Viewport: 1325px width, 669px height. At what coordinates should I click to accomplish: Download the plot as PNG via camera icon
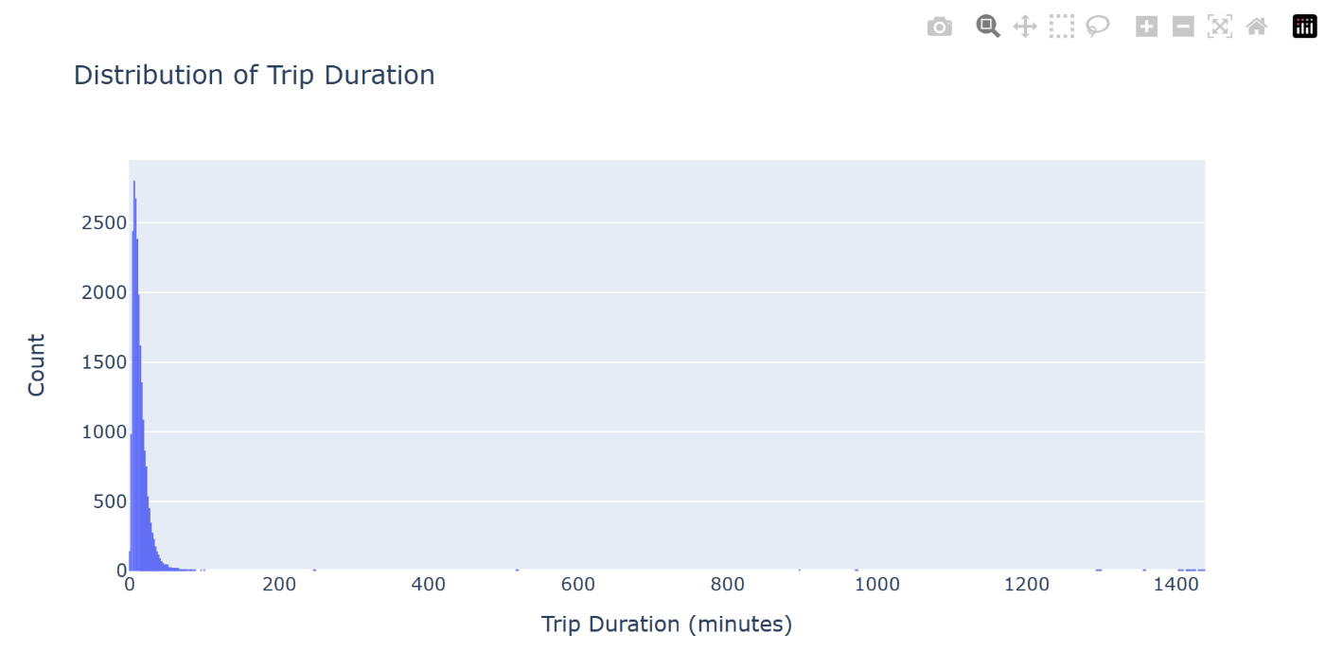(939, 26)
